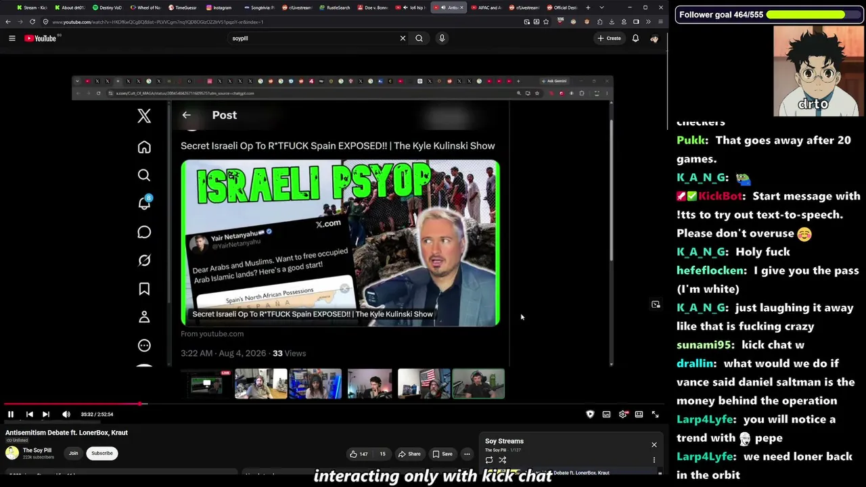Bookmark this page with the star icon
Image resolution: width=866 pixels, height=487 pixels.
click(546, 22)
